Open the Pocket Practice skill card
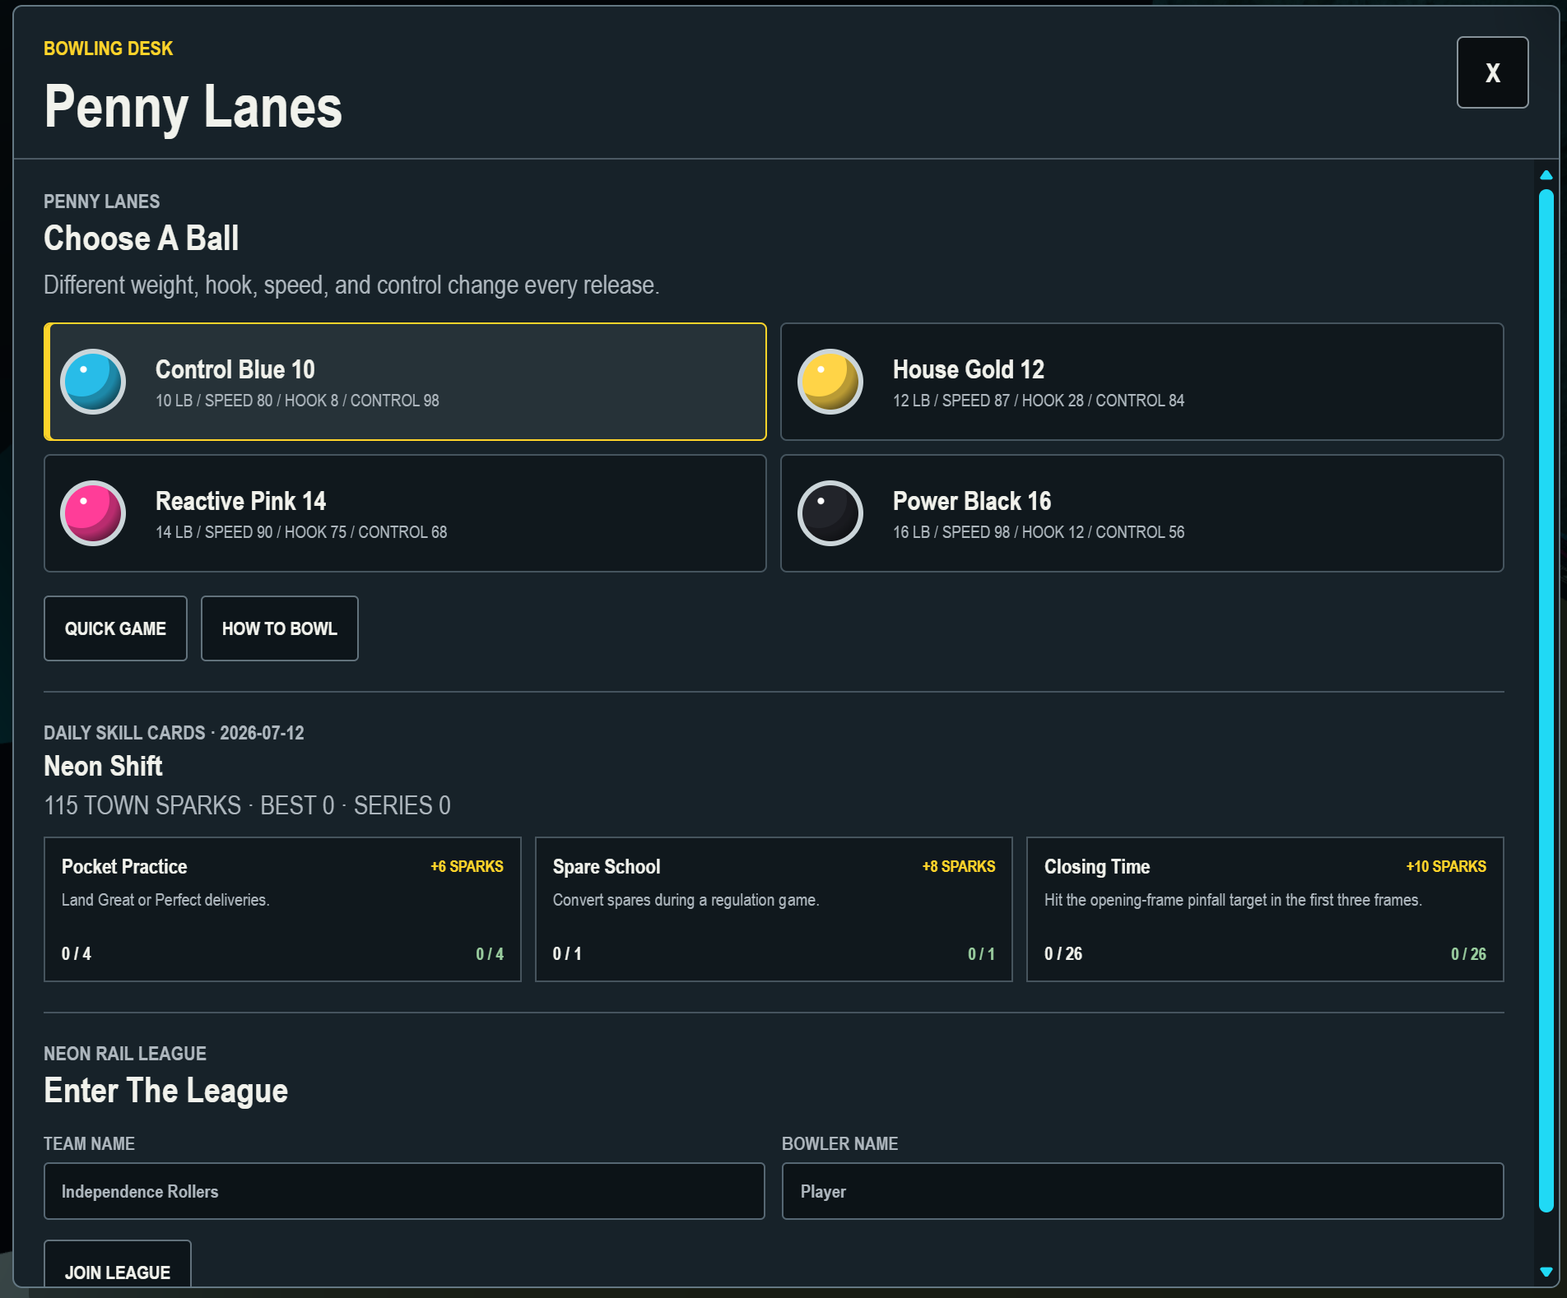Image resolution: width=1567 pixels, height=1298 pixels. [282, 909]
